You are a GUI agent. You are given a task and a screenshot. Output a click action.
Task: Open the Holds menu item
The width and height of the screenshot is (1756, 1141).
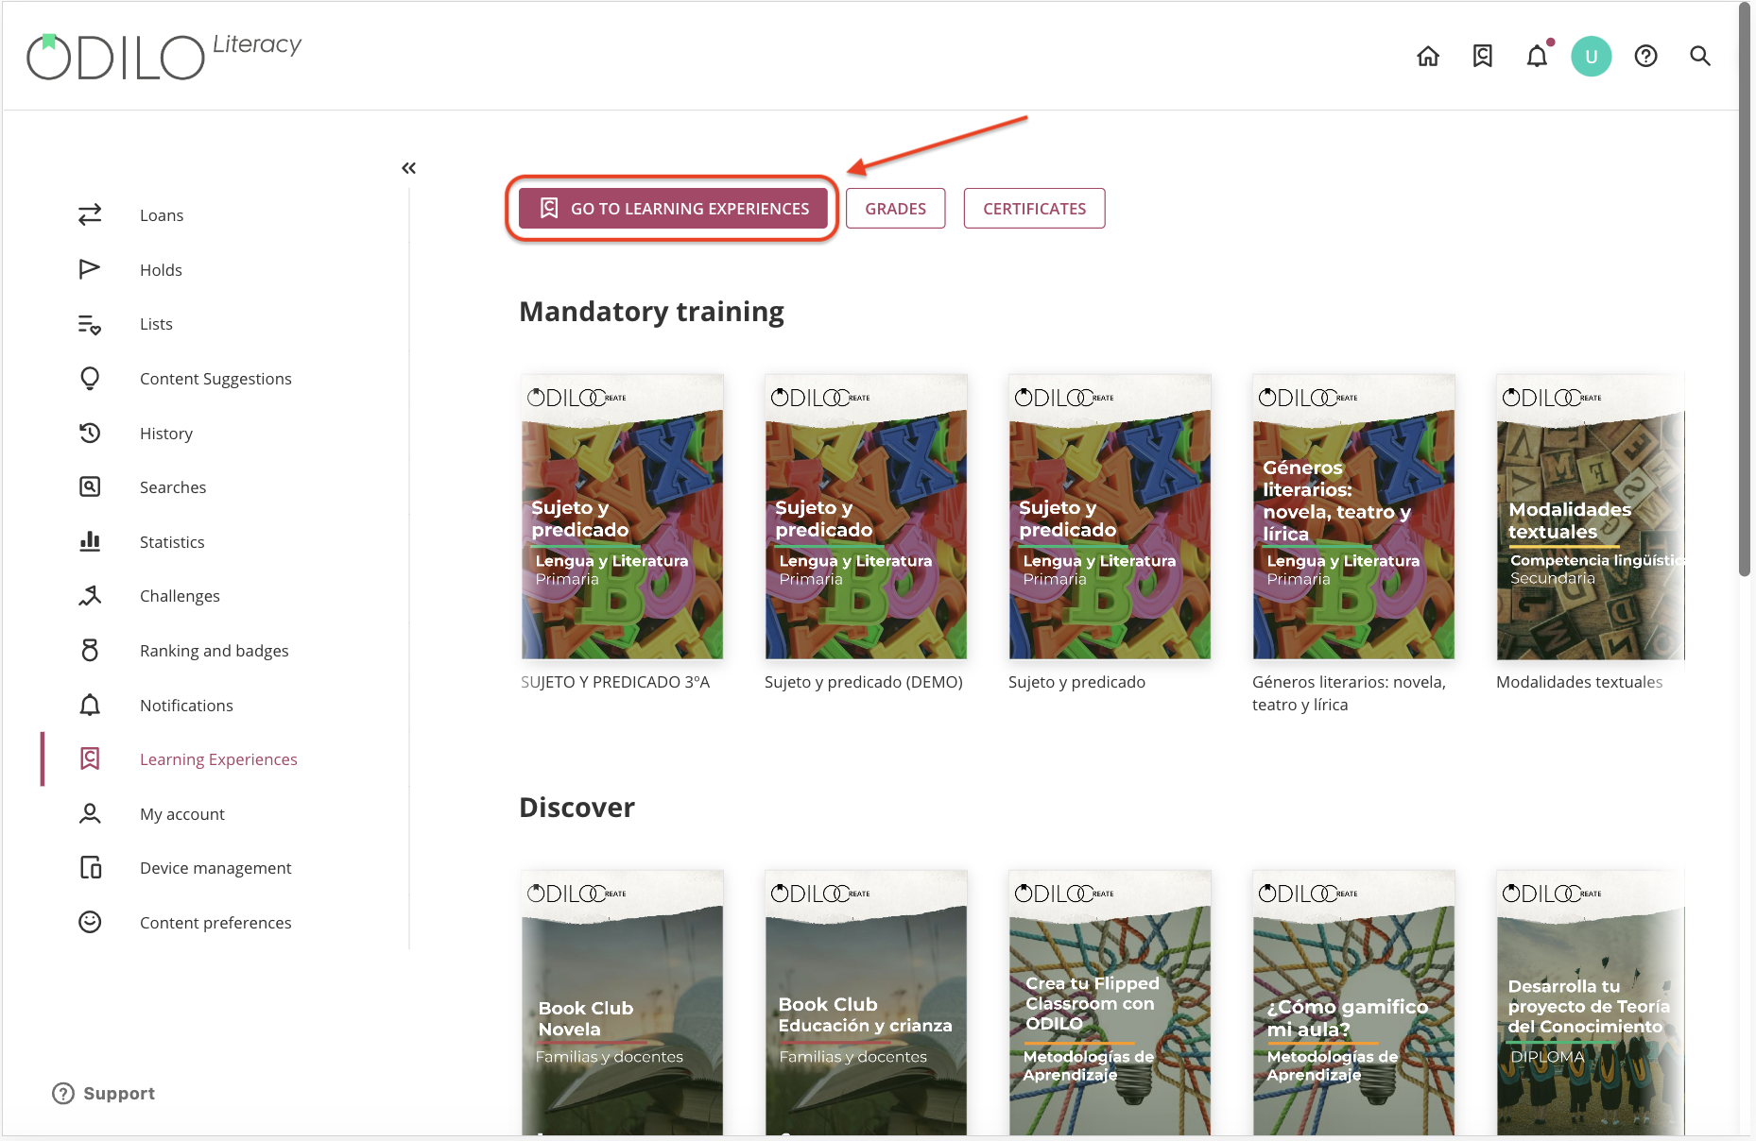[x=161, y=270]
